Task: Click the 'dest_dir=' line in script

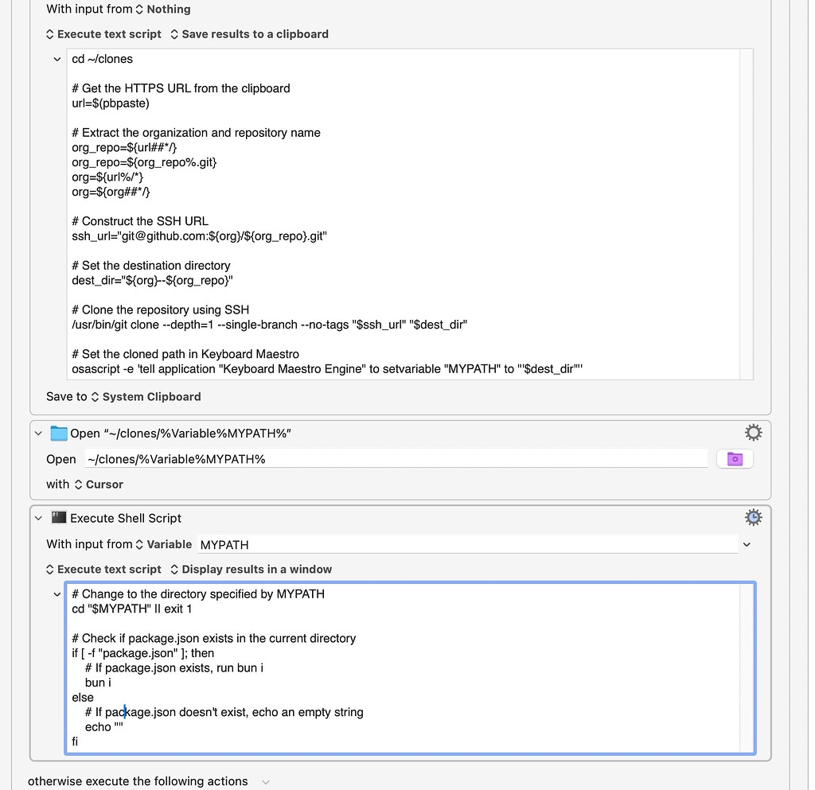Action: click(152, 281)
